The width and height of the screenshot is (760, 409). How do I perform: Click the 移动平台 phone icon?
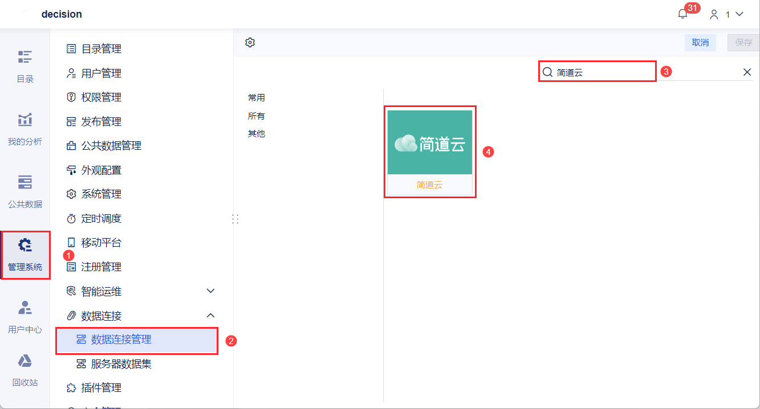(71, 243)
